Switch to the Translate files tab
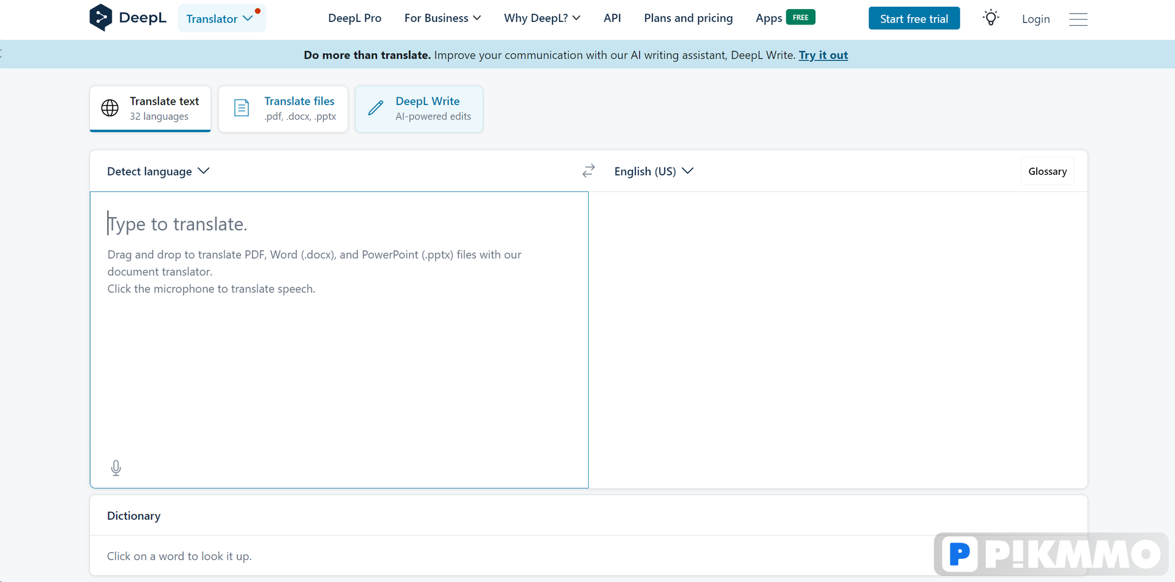Screen dimensions: 1175x582 point(283,108)
